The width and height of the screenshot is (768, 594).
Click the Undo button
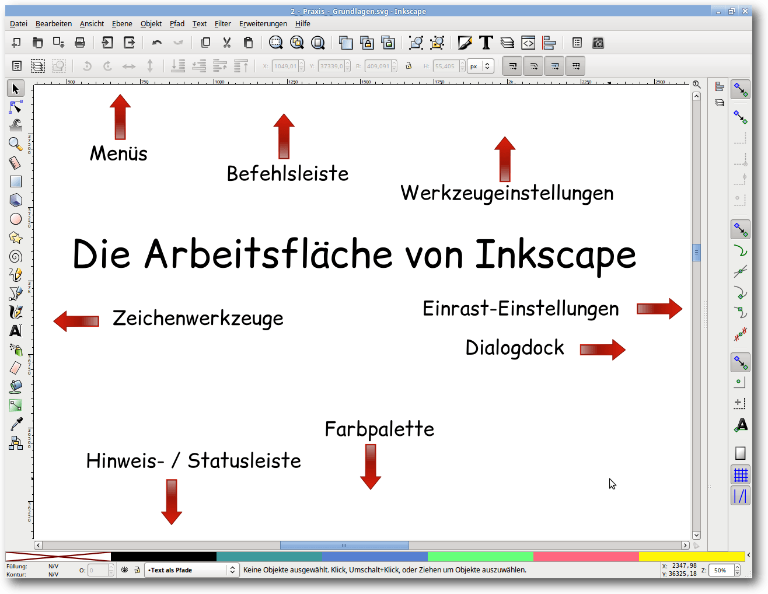tap(157, 43)
